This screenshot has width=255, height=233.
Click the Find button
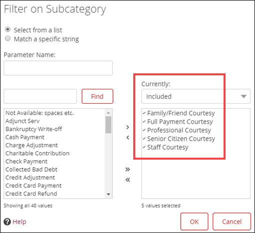point(97,96)
